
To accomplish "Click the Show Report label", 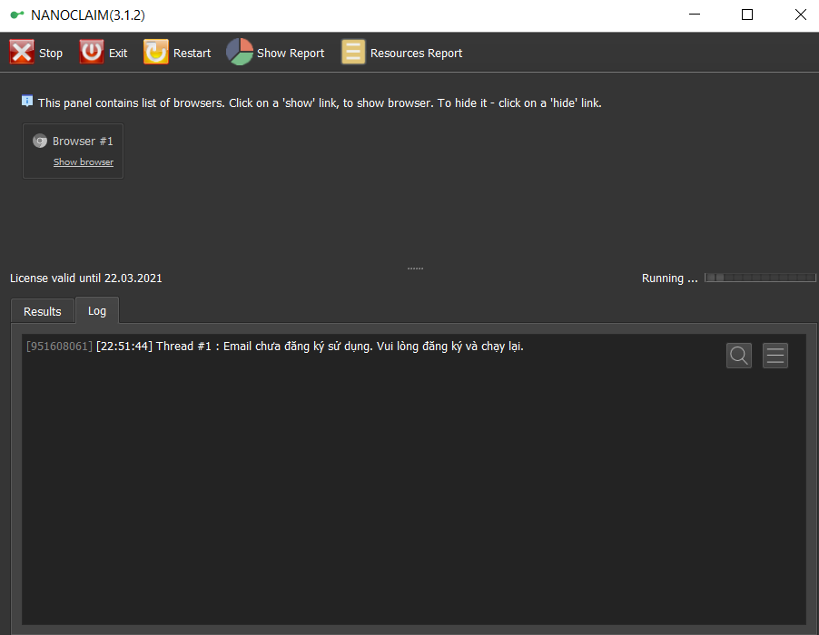I will (x=291, y=54).
